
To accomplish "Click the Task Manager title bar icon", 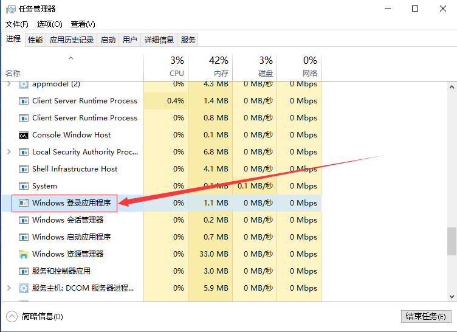I will coord(10,9).
